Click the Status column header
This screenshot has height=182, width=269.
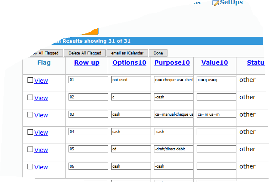(x=255, y=62)
